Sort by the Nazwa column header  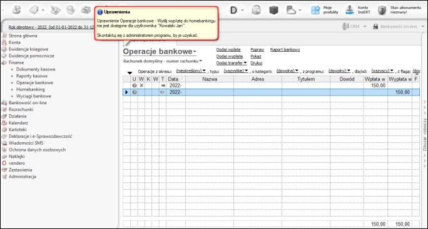coord(210,79)
